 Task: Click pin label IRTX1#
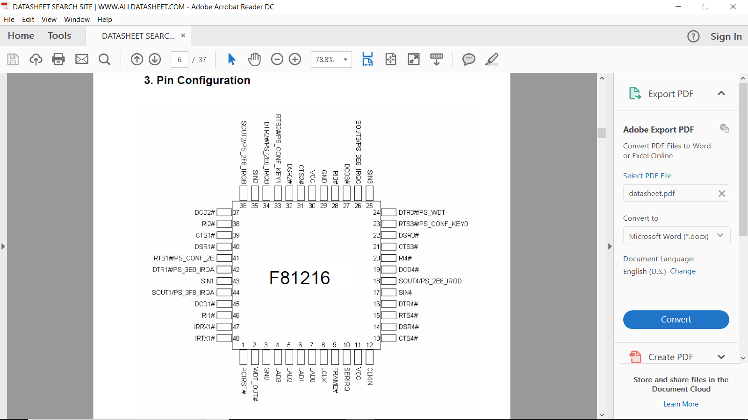tap(205, 338)
